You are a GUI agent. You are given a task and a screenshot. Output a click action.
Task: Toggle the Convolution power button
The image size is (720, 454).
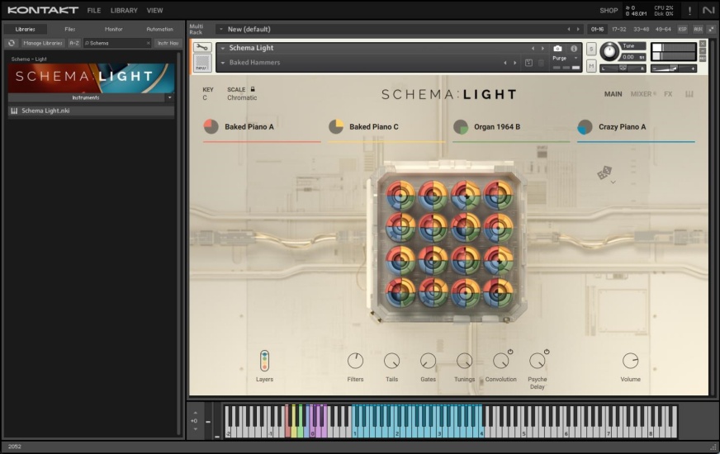(510, 352)
